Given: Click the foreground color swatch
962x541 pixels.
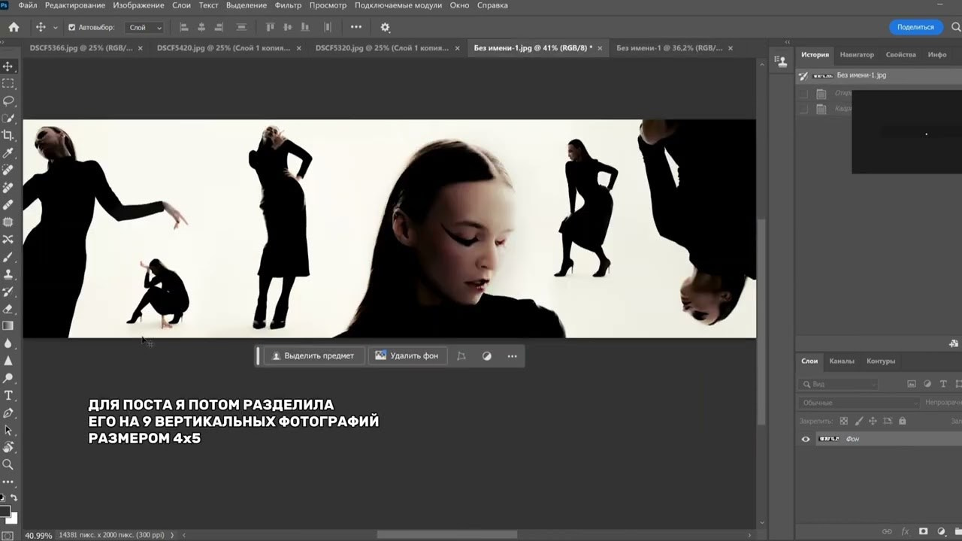Looking at the screenshot, I should (x=6, y=512).
